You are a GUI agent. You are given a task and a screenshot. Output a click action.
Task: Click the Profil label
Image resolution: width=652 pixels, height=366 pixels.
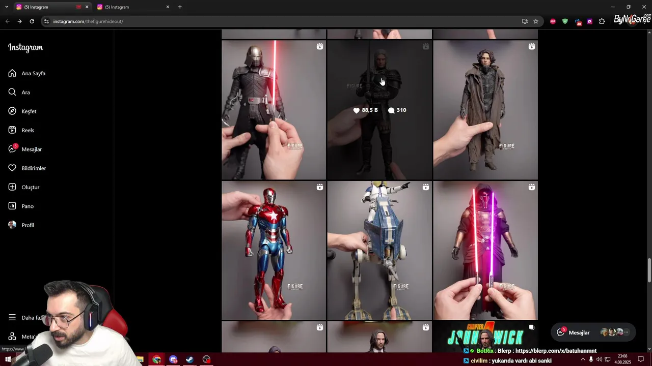[x=28, y=225]
